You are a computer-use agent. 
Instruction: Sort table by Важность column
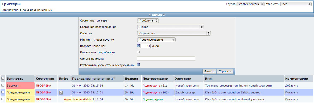point(15,79)
